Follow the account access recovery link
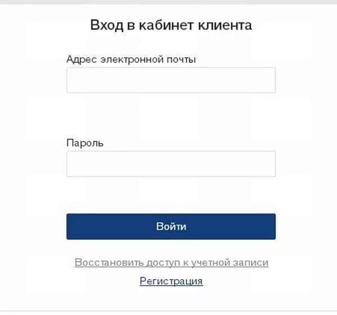This screenshot has width=337, height=315. click(171, 263)
